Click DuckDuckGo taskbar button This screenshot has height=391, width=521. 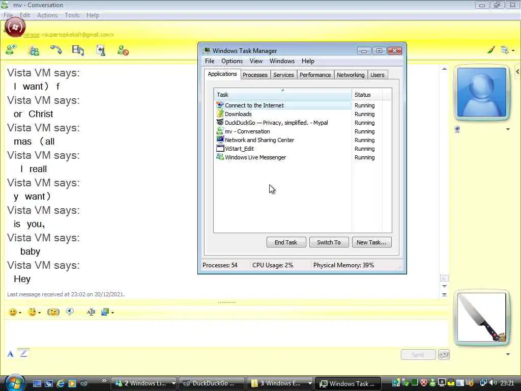[x=211, y=383]
